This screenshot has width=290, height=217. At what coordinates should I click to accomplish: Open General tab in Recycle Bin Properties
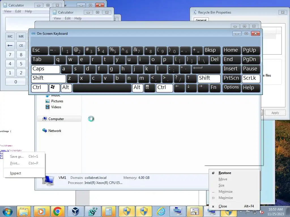coord(201,20)
